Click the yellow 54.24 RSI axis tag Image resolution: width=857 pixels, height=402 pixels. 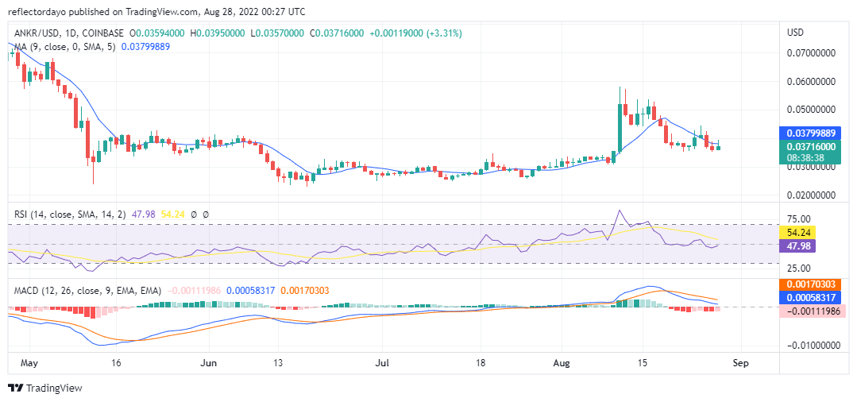tap(797, 233)
